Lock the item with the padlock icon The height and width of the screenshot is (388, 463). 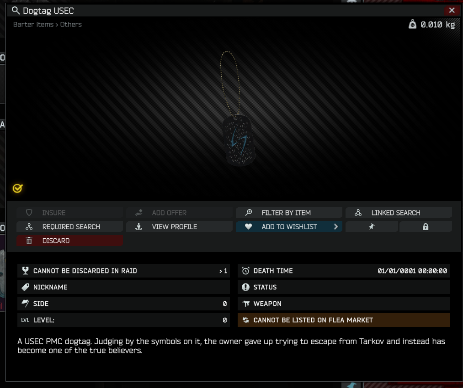426,227
